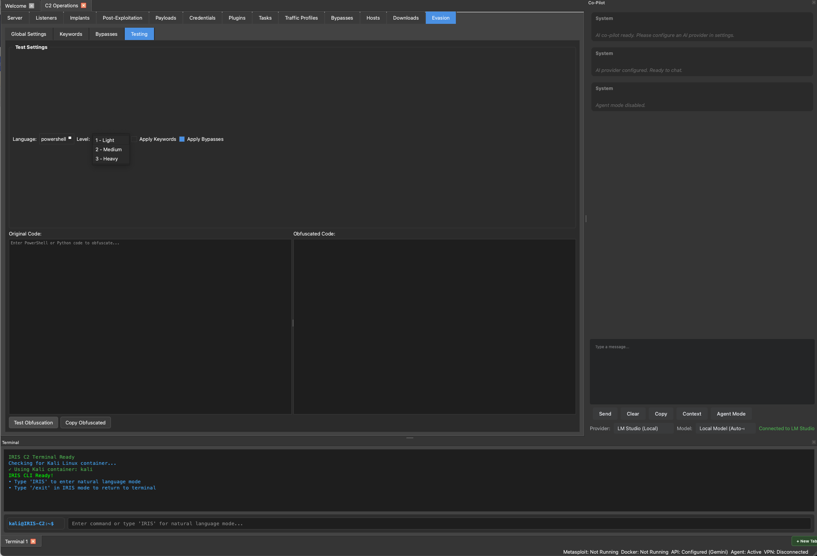
Task: Click 'VPN: Disconnected' status text
Action: tap(786, 552)
